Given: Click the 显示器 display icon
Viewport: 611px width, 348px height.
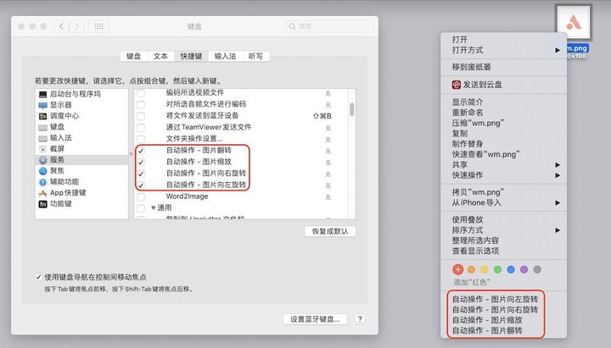Looking at the screenshot, I should coord(43,105).
